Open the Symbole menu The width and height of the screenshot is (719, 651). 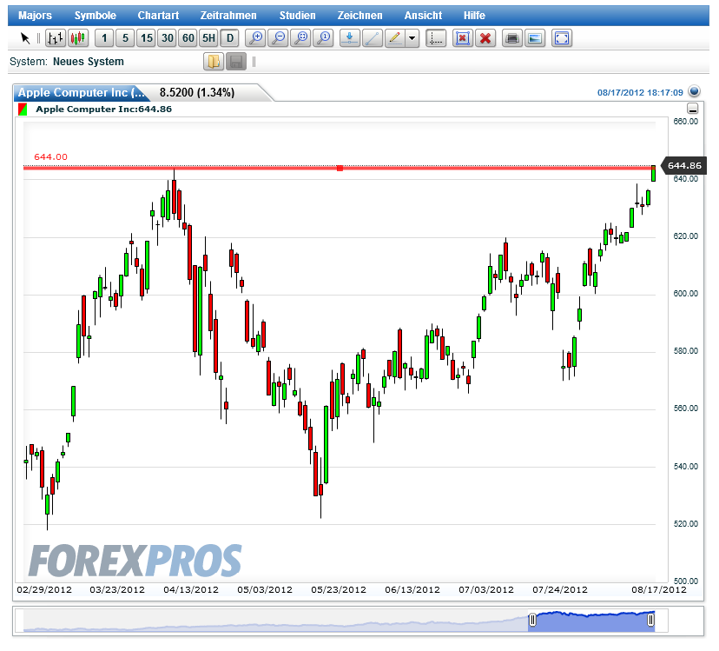[96, 16]
